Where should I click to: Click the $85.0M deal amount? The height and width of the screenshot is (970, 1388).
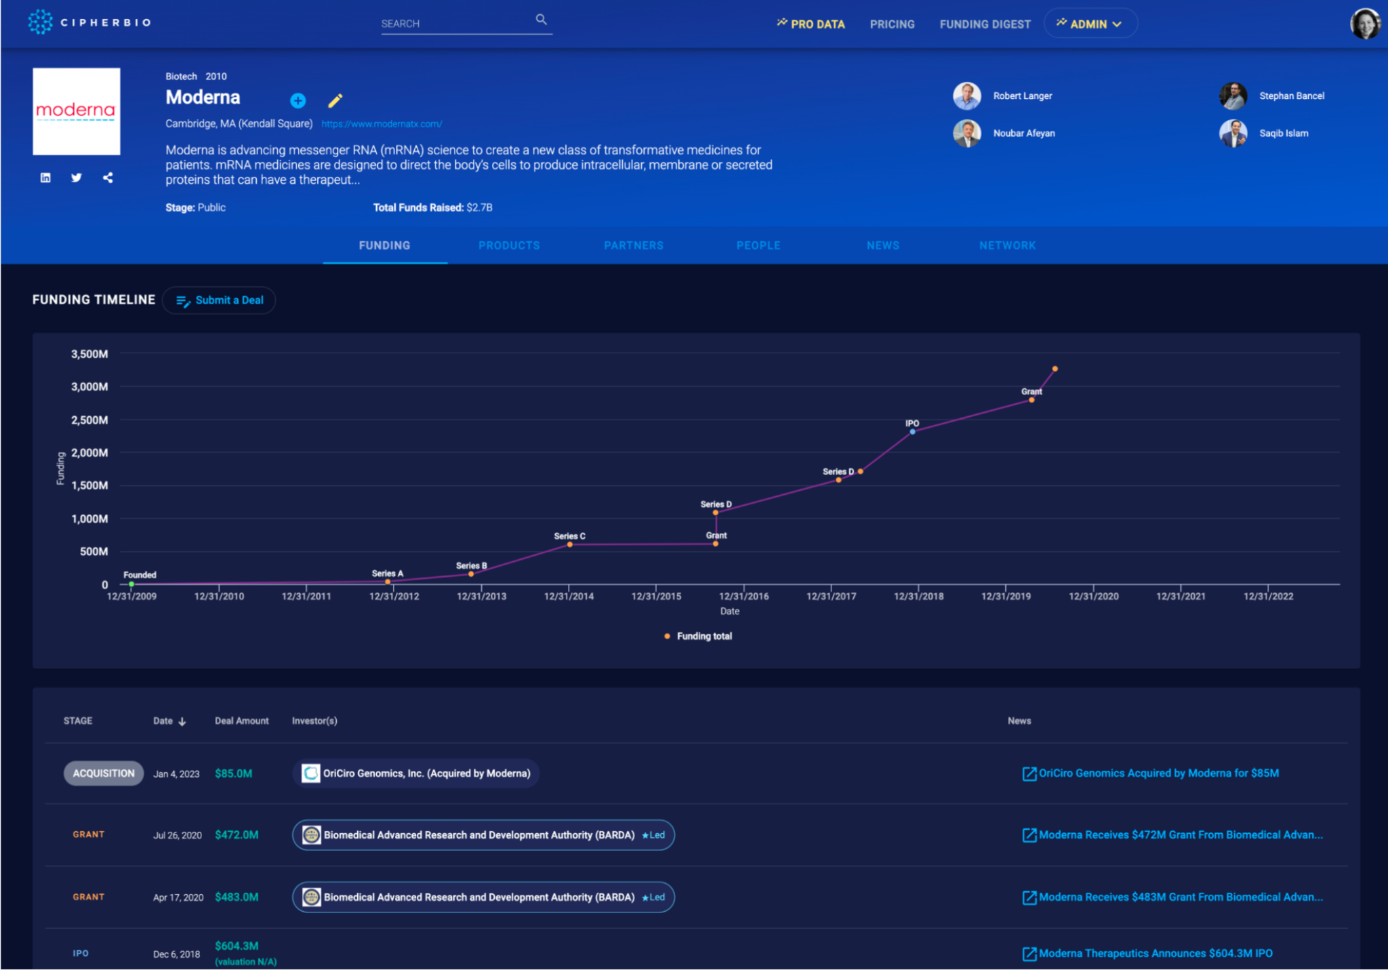234,773
